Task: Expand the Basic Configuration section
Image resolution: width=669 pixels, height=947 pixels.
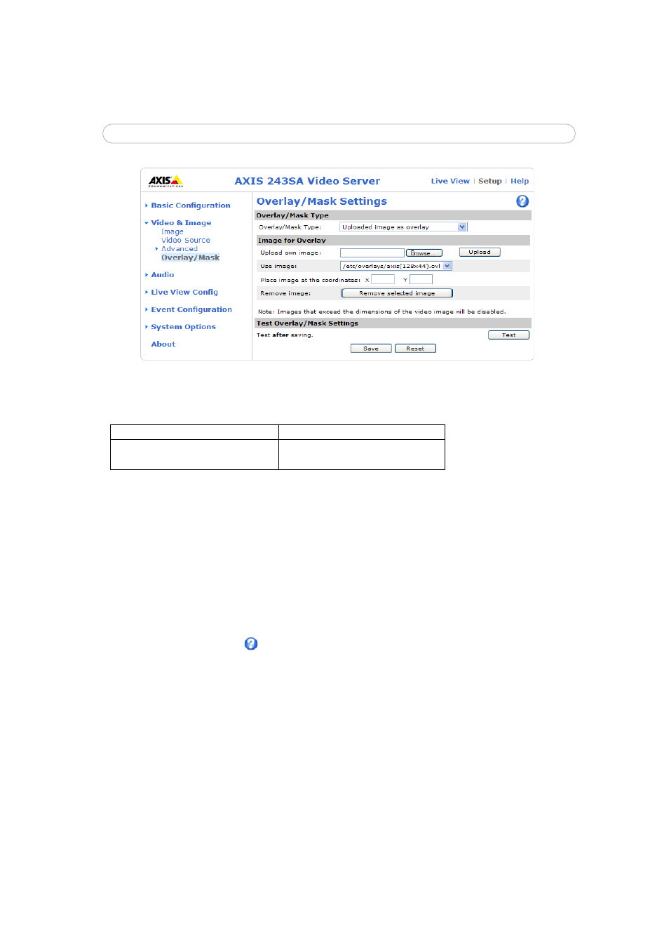Action: pyautogui.click(x=190, y=206)
